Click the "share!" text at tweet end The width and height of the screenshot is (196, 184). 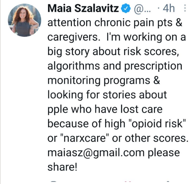click(x=62, y=167)
